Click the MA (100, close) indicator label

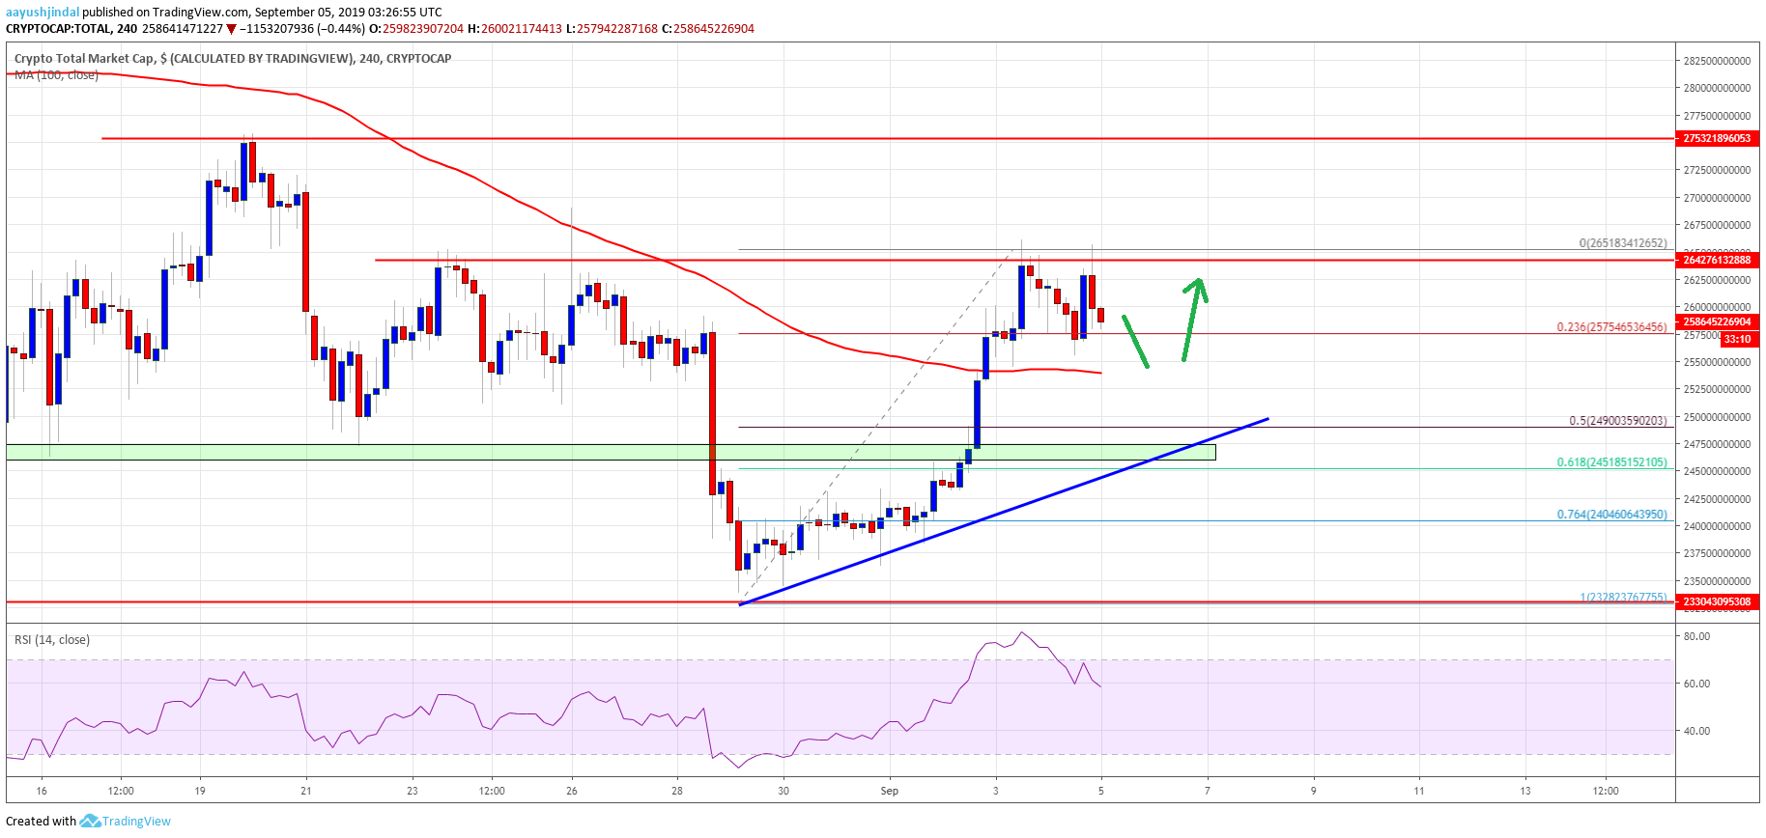coord(56,74)
